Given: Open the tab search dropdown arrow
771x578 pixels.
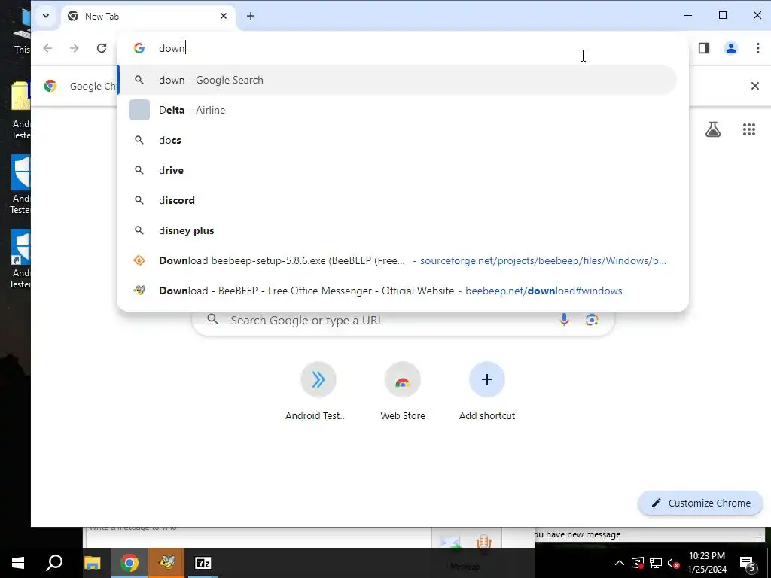Looking at the screenshot, I should click(x=46, y=16).
